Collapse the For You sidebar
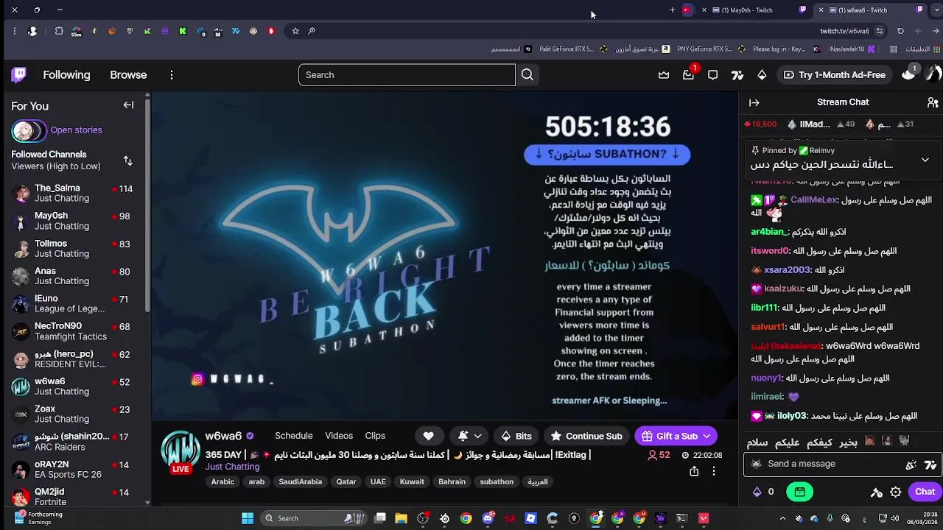The image size is (943, 530). click(x=128, y=105)
